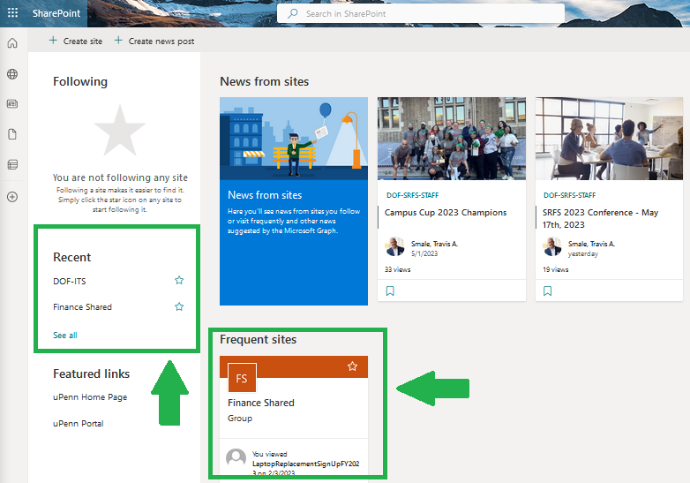
Task: Click the Create plus-circle icon in rail
Action: [12, 197]
